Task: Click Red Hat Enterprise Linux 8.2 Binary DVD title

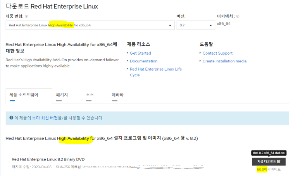Action: tap(48, 159)
